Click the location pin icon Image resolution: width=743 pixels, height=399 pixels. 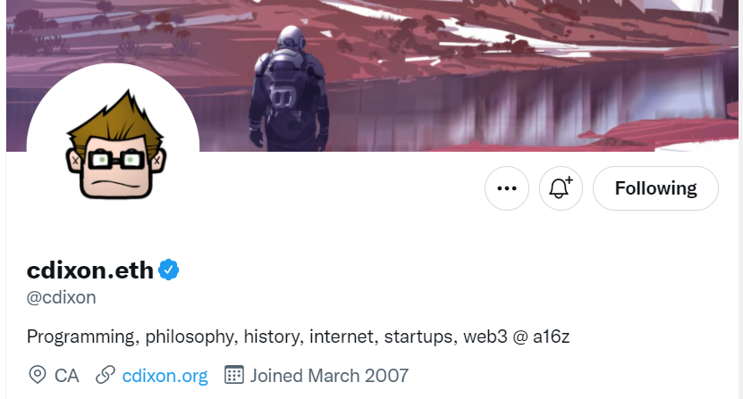pyautogui.click(x=38, y=375)
